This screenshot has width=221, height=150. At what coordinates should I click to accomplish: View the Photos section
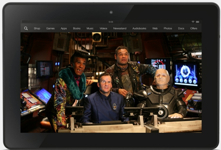(x=168, y=28)
